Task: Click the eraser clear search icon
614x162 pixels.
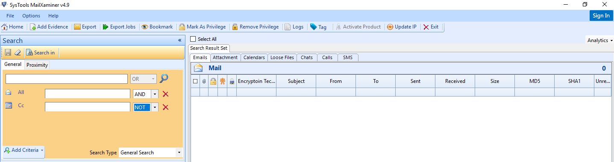Action: (x=18, y=53)
